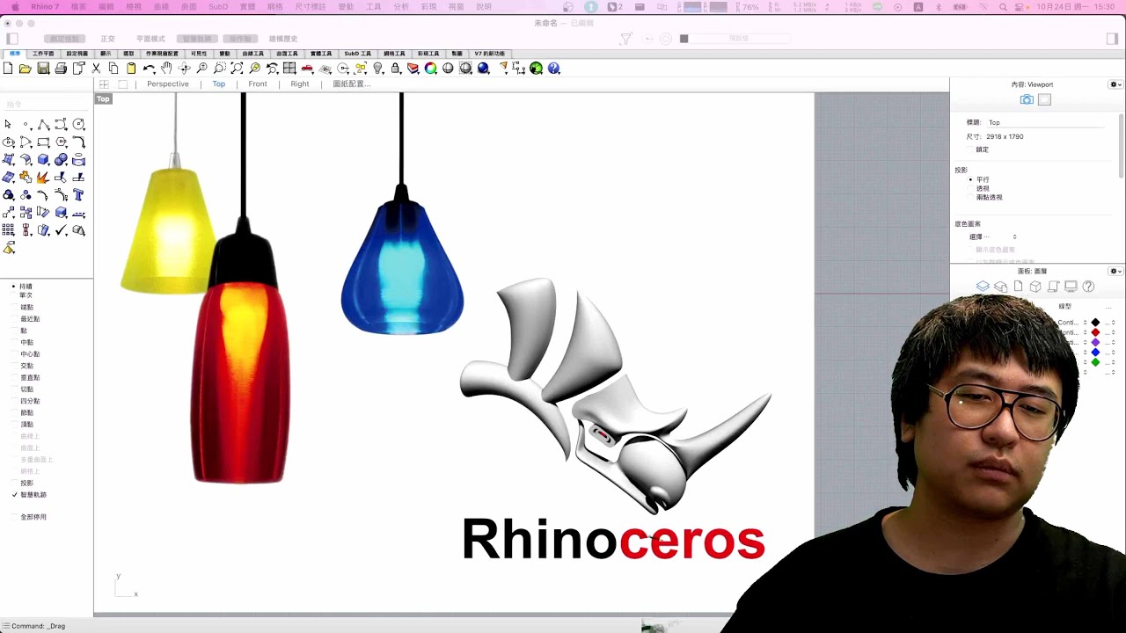Image resolution: width=1126 pixels, height=633 pixels.
Task: Click the green layer color swatch
Action: point(1095,361)
